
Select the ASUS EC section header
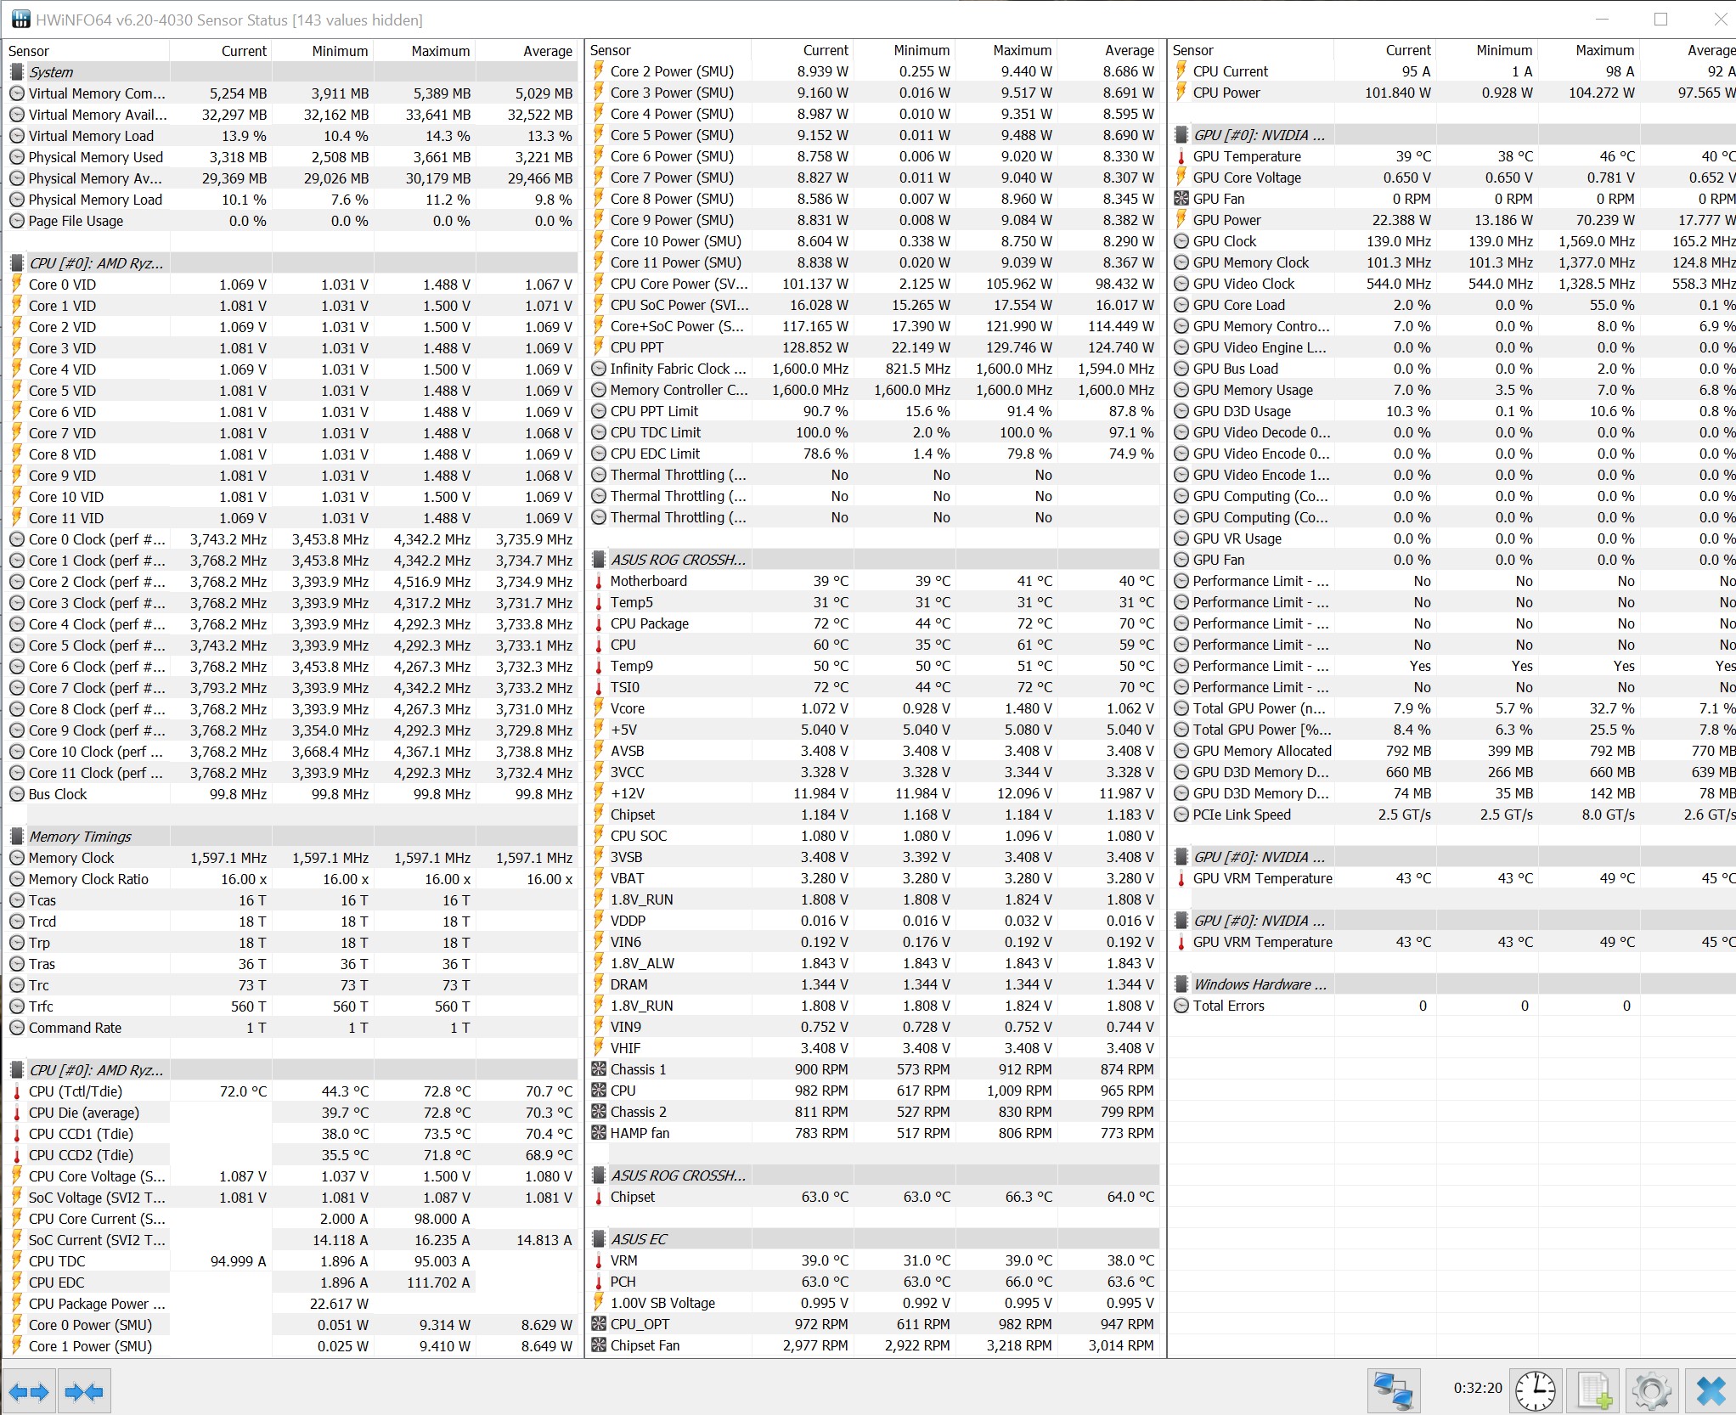click(x=639, y=1239)
